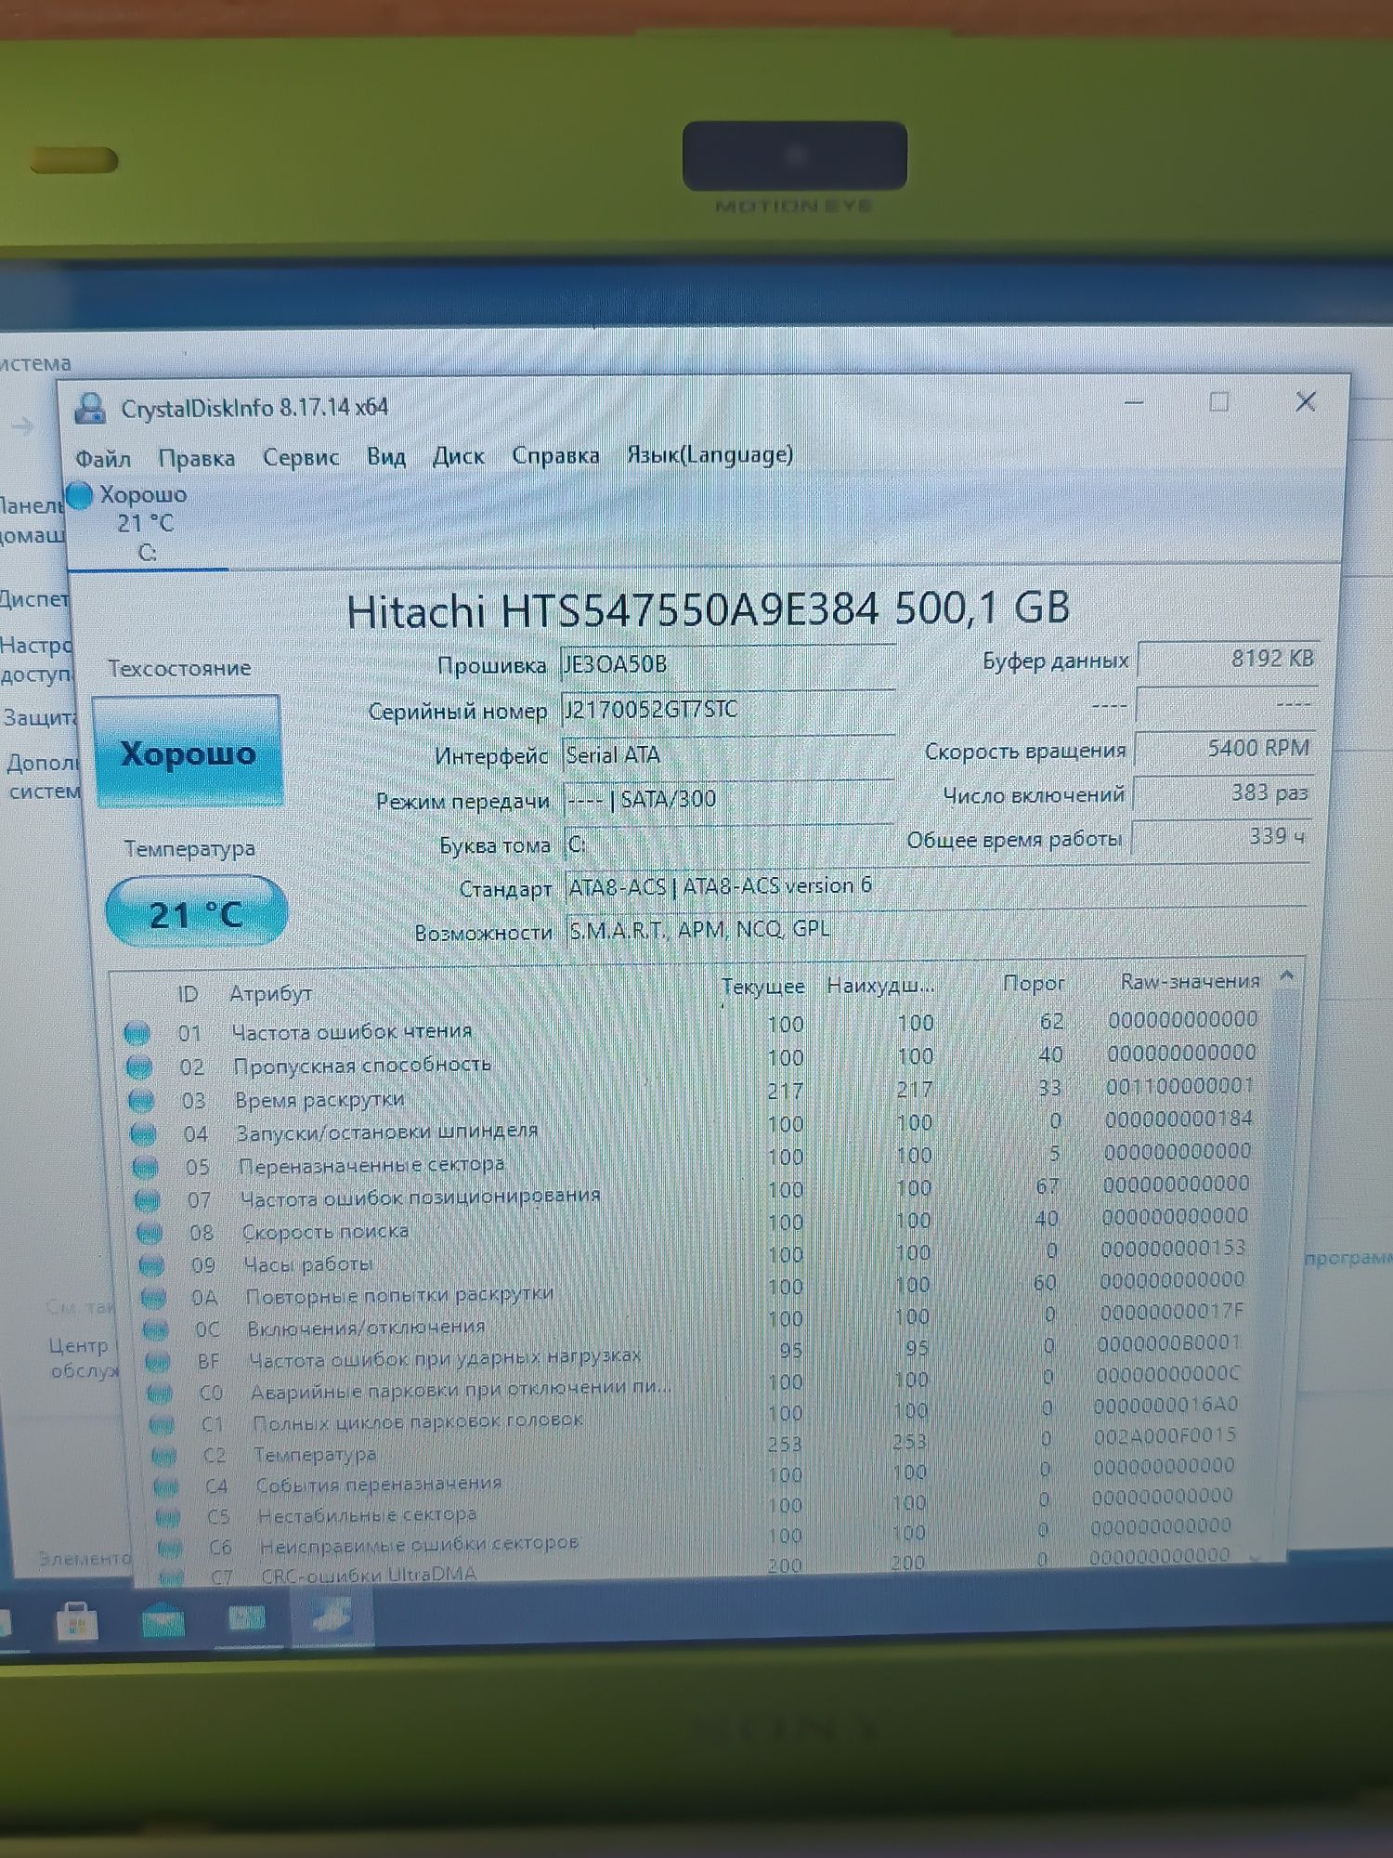Screen dimensions: 1393x1858
Task: Click the Hitachi HTS547550A9E384 disk title
Action: coord(709,610)
